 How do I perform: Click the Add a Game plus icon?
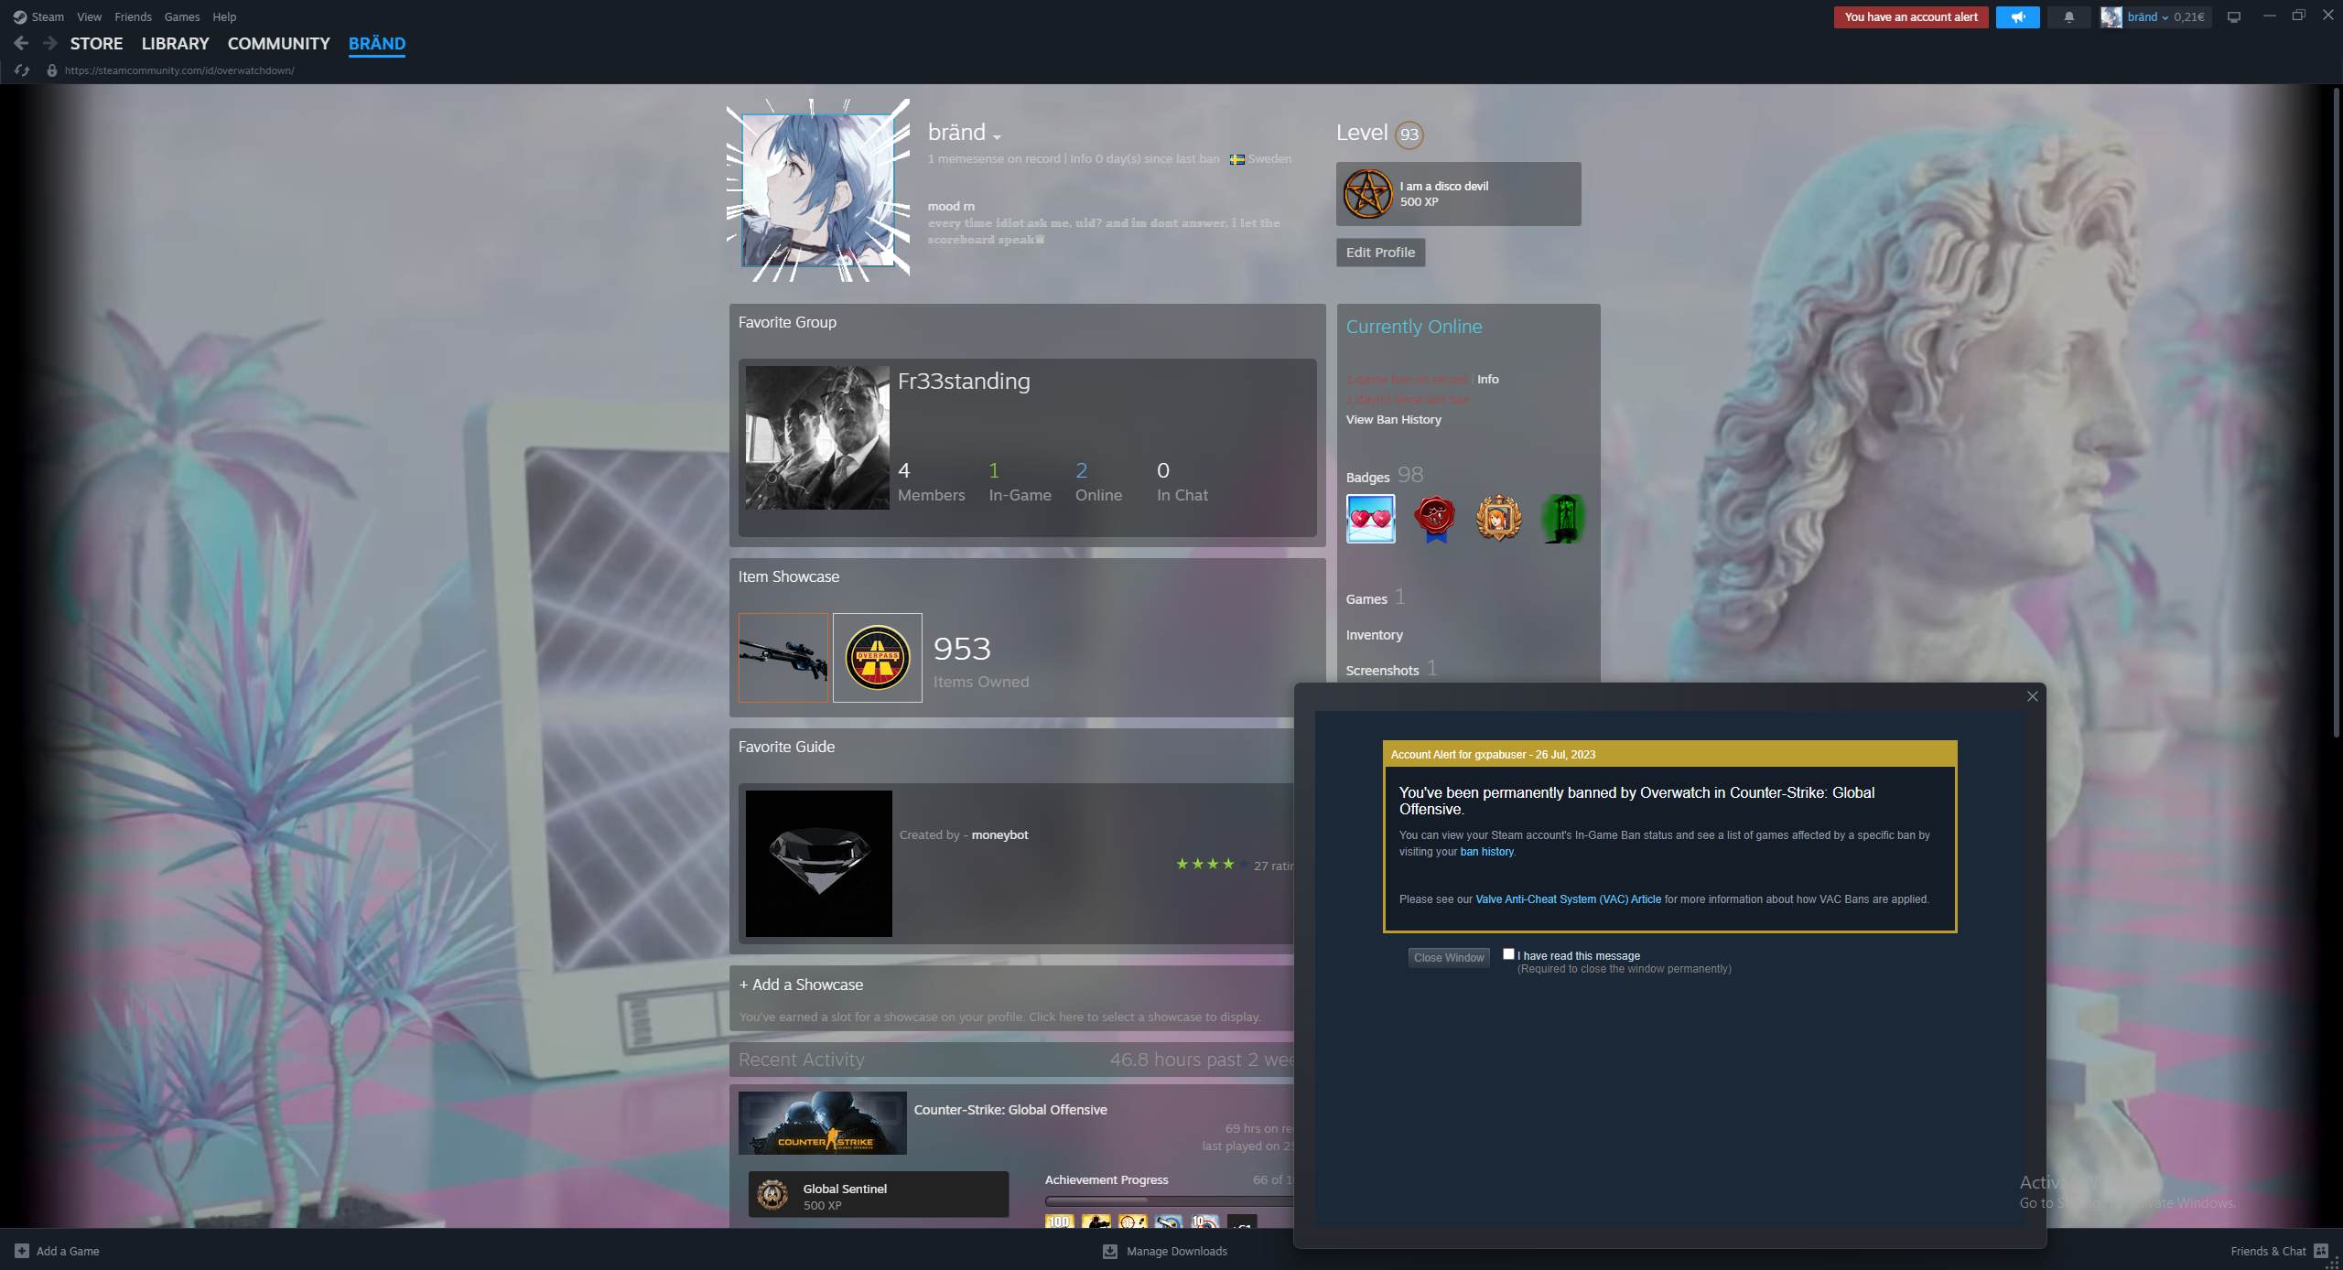(x=22, y=1251)
